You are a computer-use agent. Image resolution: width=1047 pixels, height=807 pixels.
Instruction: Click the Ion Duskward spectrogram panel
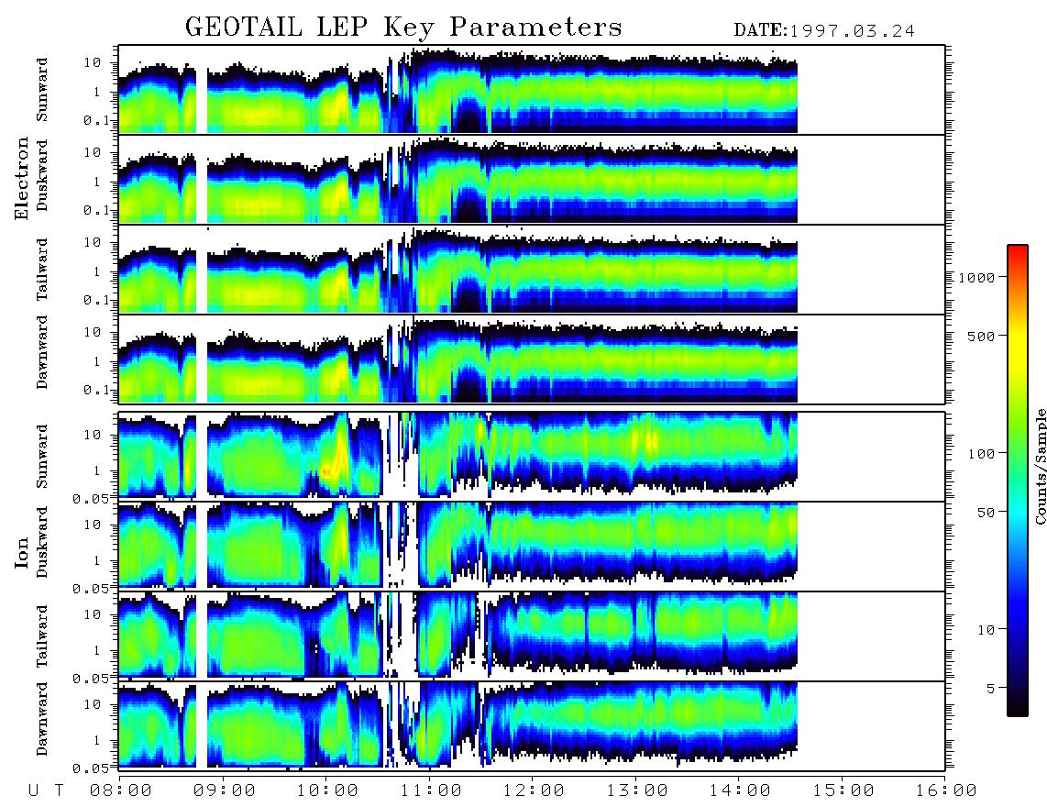(532, 546)
